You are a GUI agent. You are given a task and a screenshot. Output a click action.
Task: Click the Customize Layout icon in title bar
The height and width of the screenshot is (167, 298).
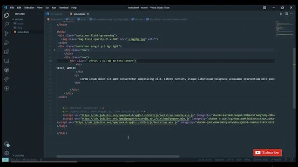[264, 7]
